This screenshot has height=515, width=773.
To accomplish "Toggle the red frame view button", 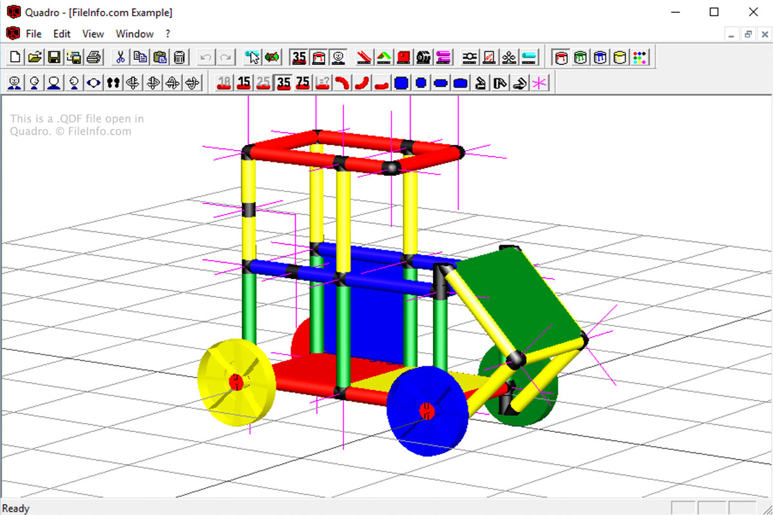I will pos(318,57).
